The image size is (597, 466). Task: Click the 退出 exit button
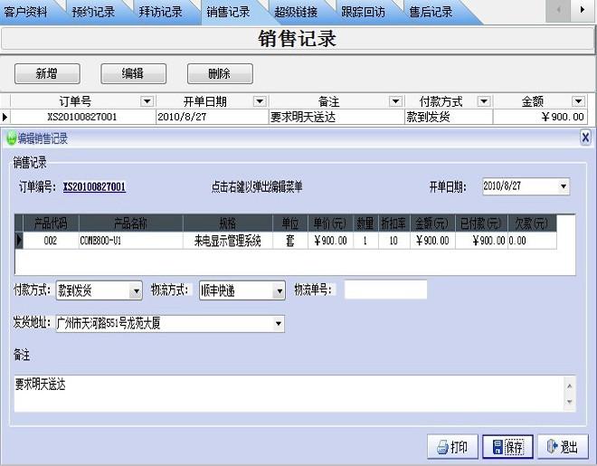[x=562, y=447]
